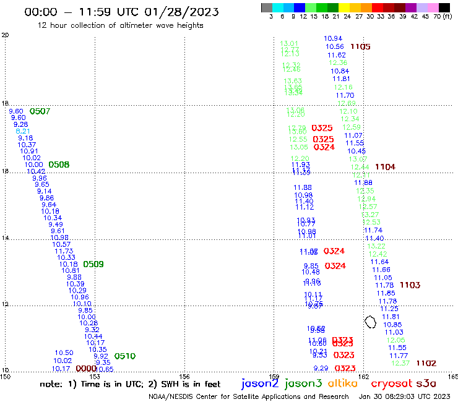Screen dimensions: 458x402
Task: Click the green wave height '13.22'
Action: tap(376, 246)
